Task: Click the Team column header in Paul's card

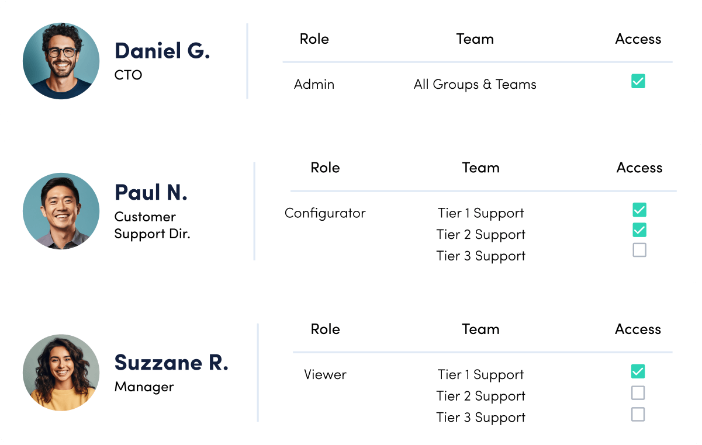Action: pos(480,168)
